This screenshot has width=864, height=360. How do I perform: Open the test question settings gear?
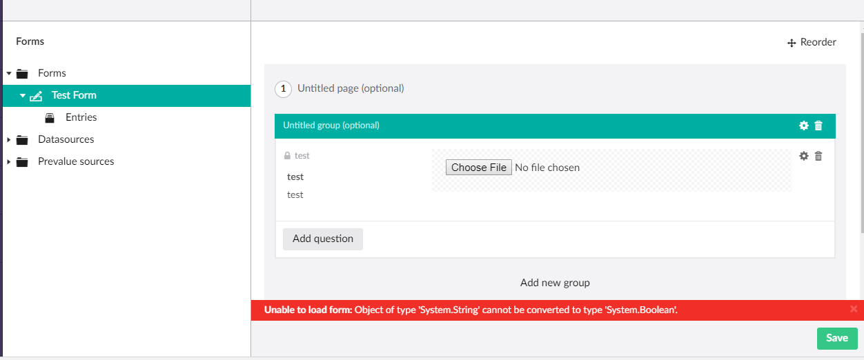click(x=803, y=156)
